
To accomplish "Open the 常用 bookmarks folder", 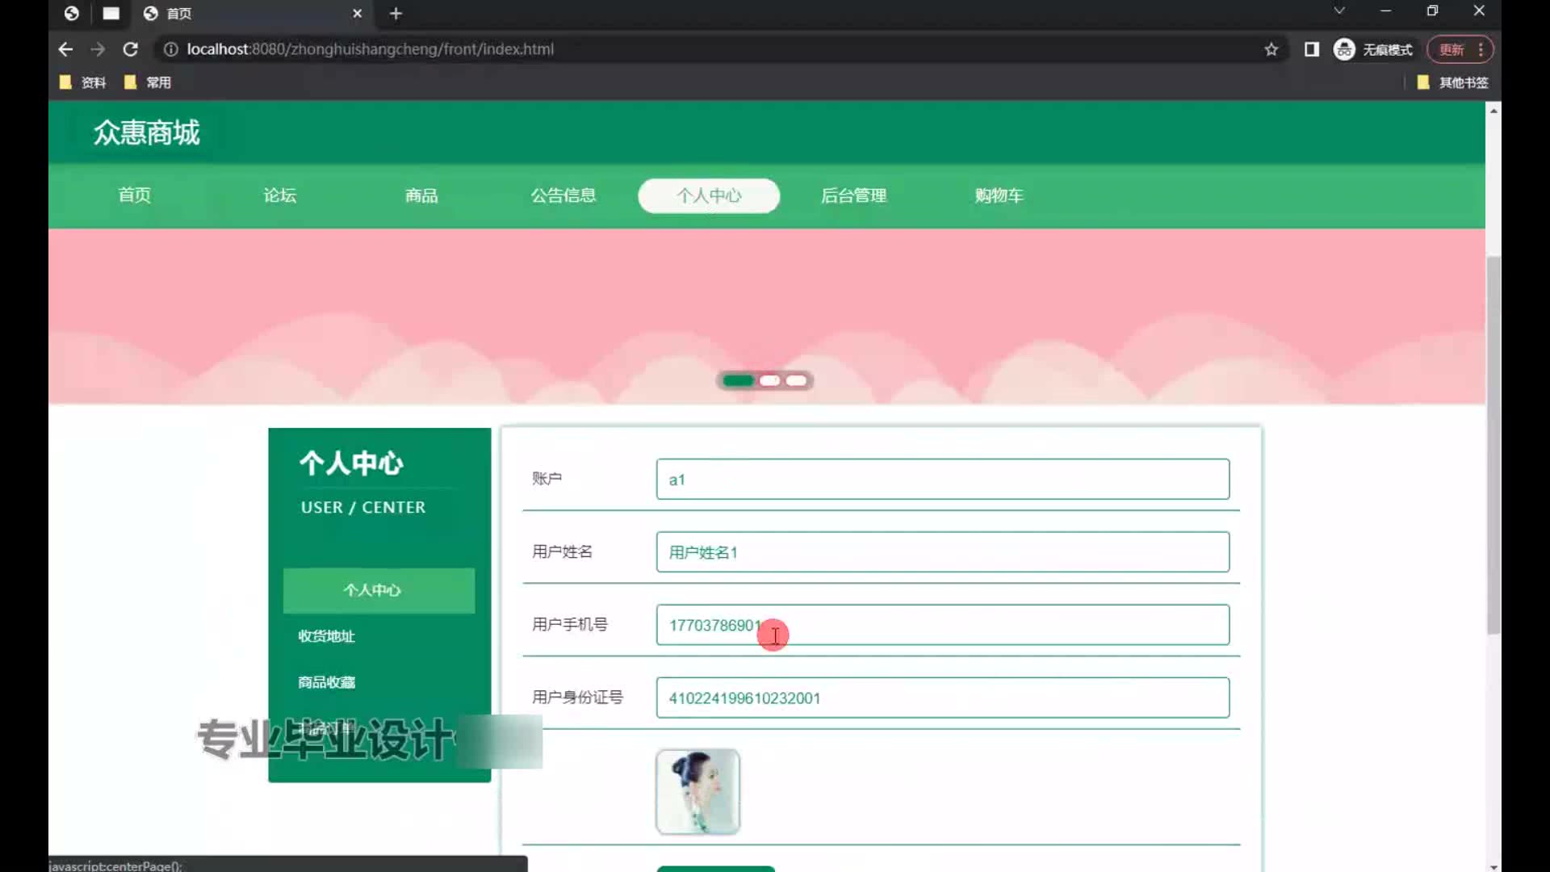I will [149, 82].
